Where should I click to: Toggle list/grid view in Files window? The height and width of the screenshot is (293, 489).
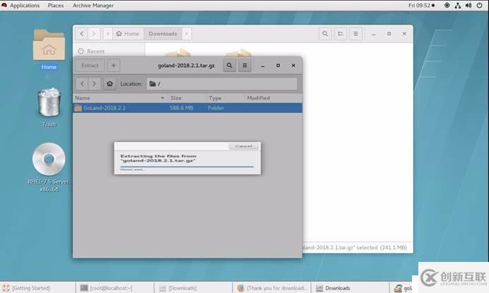pos(340,34)
